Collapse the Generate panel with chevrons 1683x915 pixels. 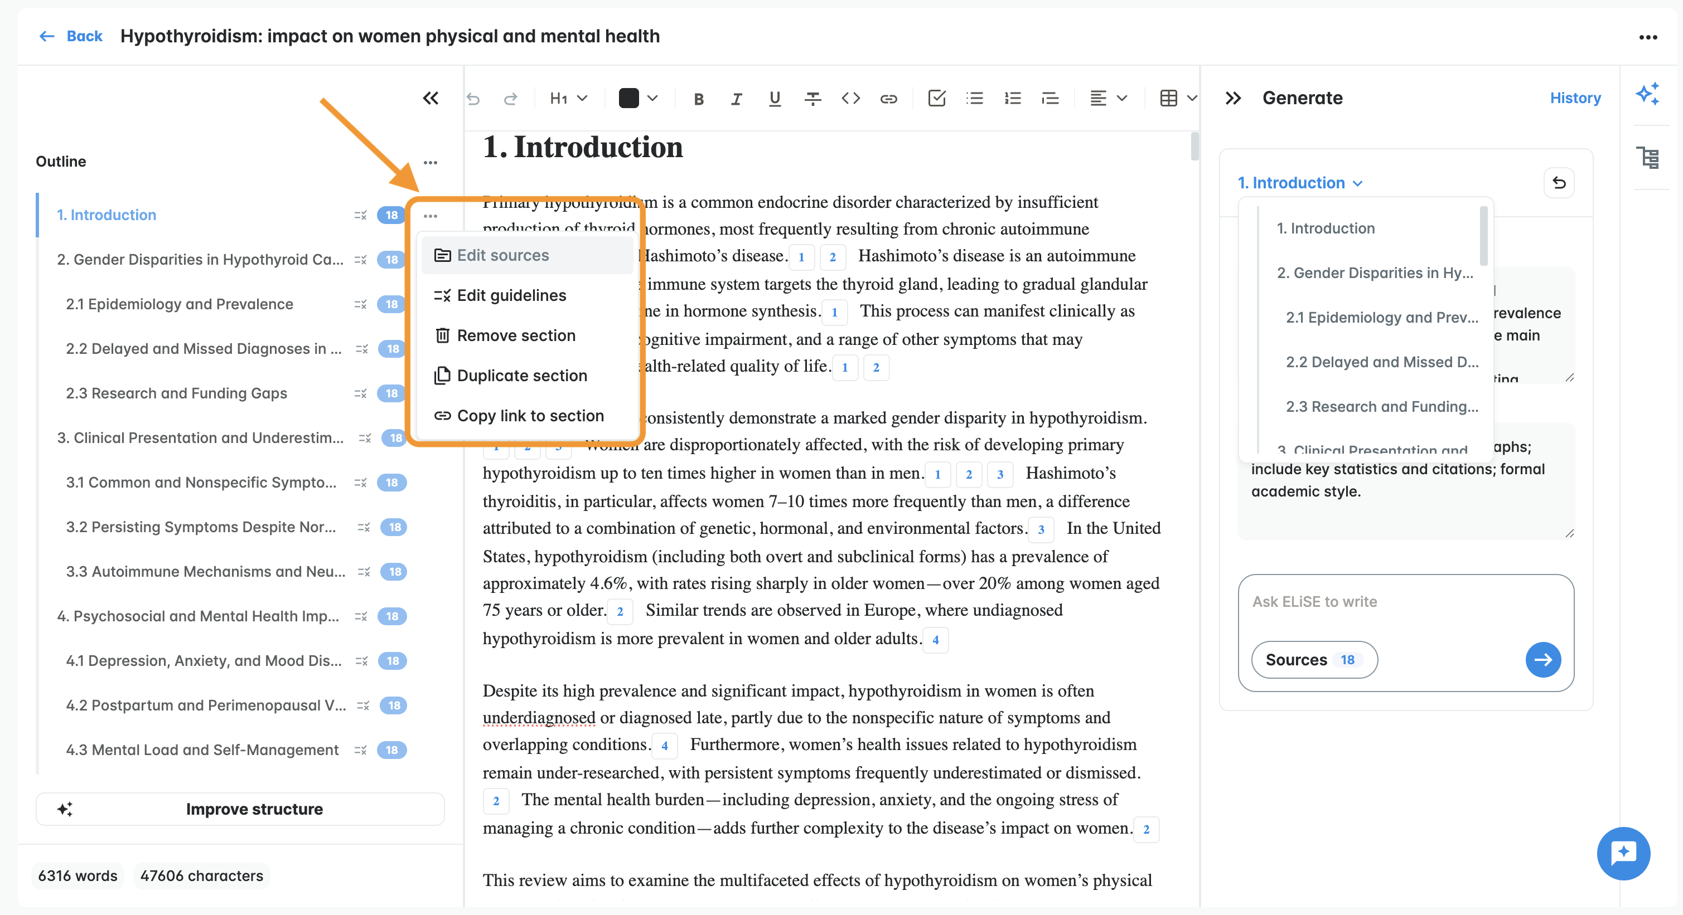coord(1232,99)
